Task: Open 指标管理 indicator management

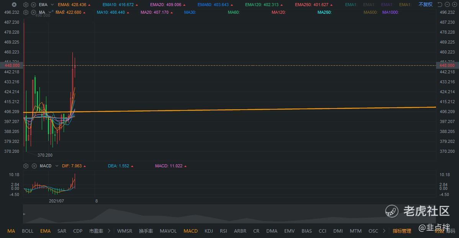Action: pyautogui.click(x=402, y=231)
